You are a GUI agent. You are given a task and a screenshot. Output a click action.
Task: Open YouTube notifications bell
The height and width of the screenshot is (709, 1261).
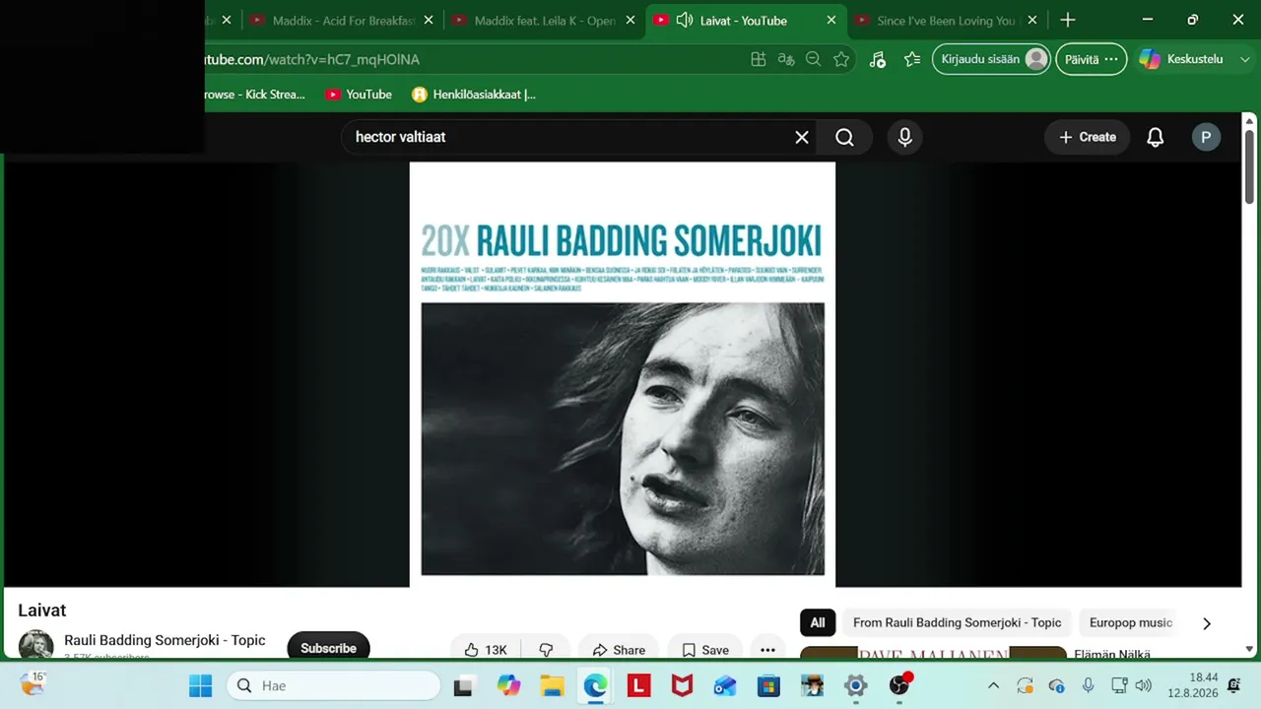tap(1156, 138)
